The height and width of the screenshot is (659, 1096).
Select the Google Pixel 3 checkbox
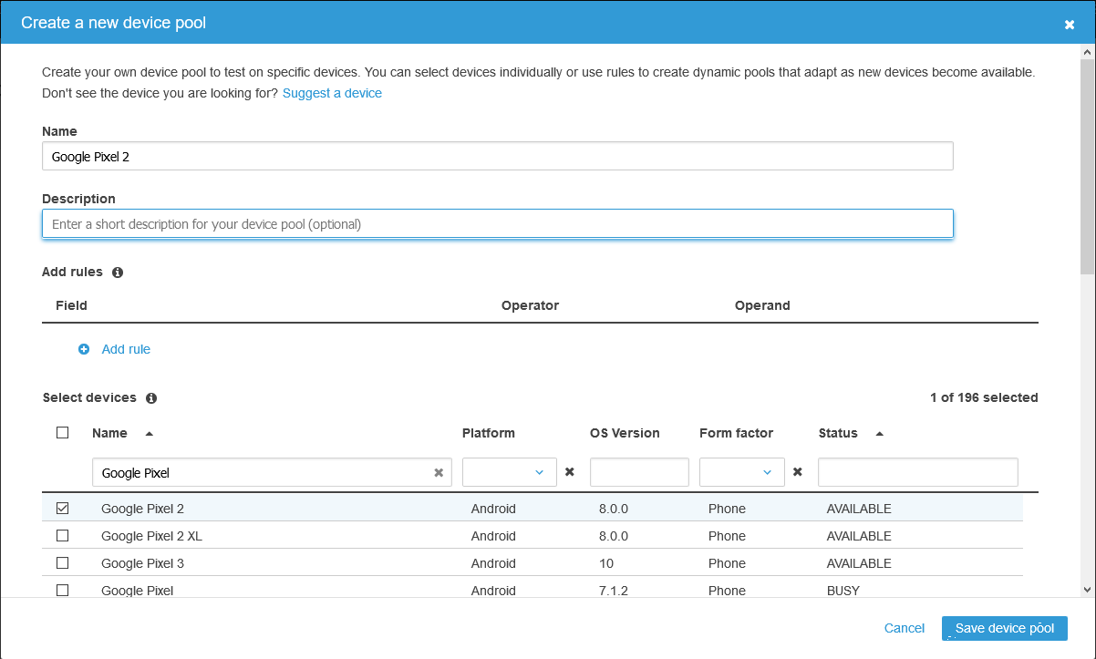pos(63,563)
